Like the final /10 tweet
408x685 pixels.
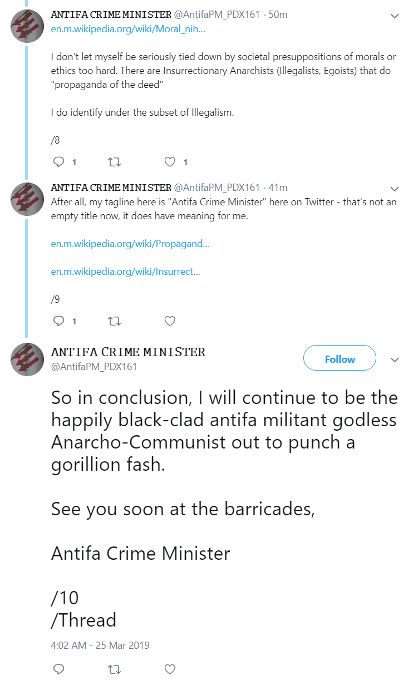[x=170, y=668]
